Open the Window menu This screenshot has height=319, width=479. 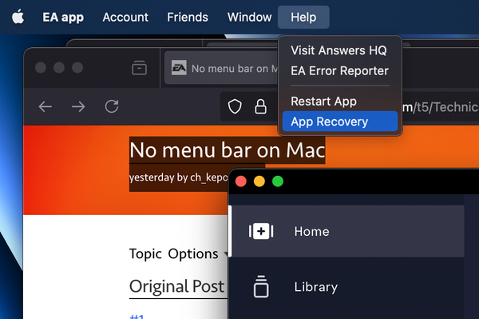(x=249, y=17)
